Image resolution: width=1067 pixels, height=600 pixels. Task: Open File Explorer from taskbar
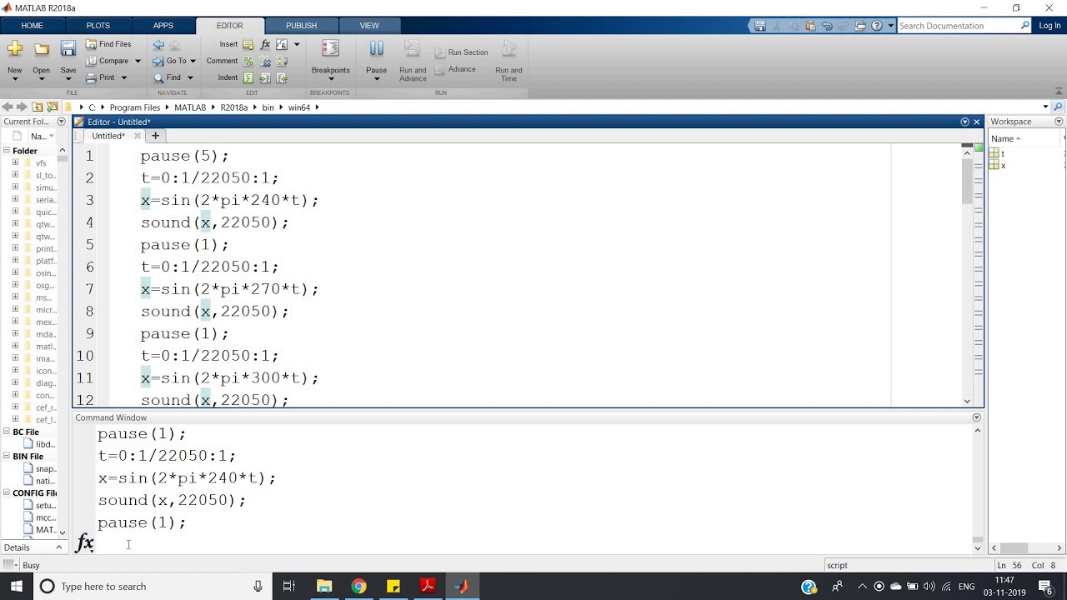[324, 587]
